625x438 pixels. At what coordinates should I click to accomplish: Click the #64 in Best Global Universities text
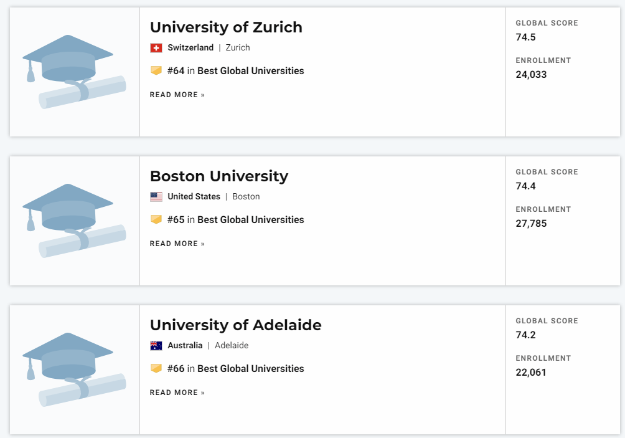(235, 70)
